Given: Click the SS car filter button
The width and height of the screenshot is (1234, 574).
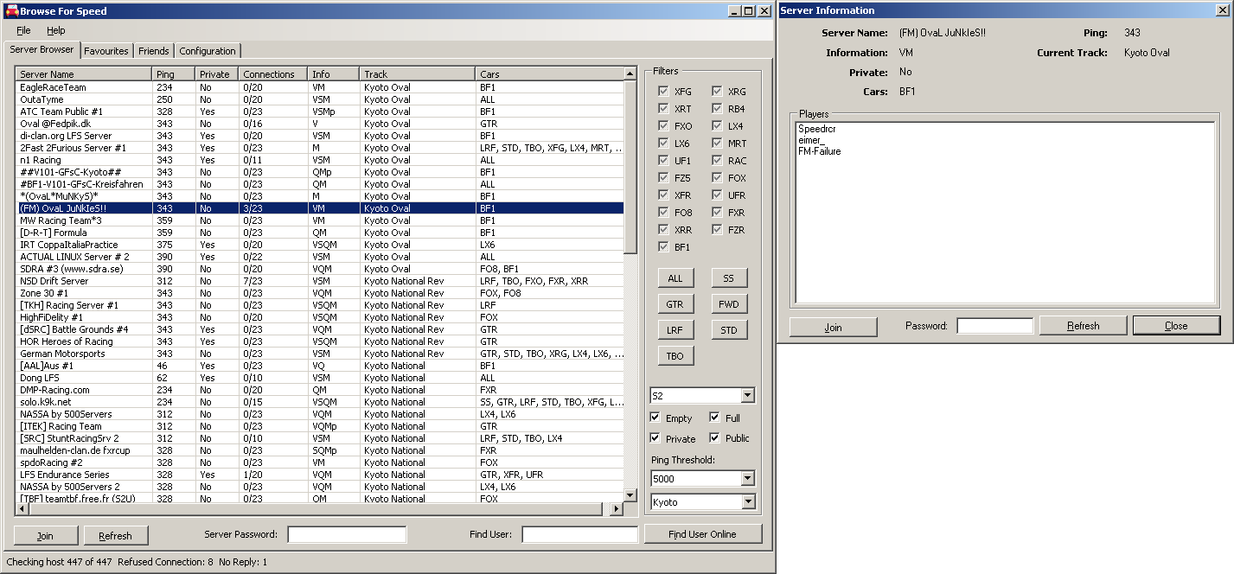Looking at the screenshot, I should click(729, 278).
